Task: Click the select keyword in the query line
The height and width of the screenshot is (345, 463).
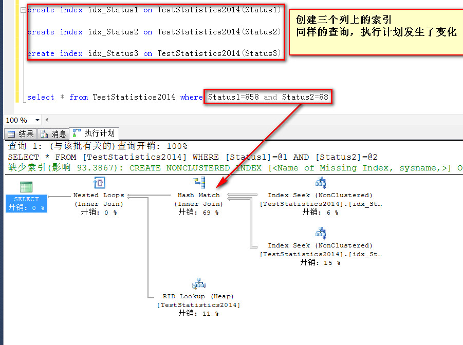Action: 41,97
